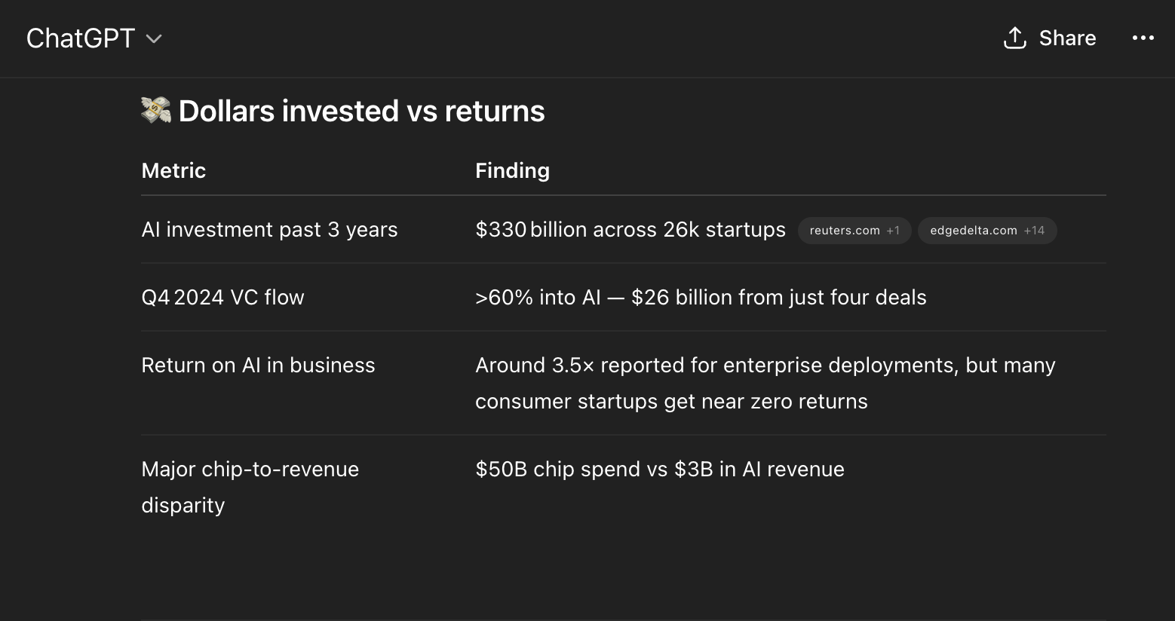Select the Metric column header
Viewport: 1175px width, 621px height.
pyautogui.click(x=173, y=170)
